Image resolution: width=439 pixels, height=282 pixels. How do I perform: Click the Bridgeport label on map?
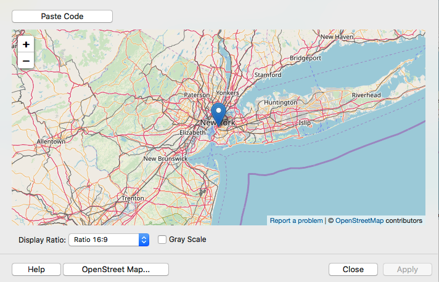[x=306, y=58]
